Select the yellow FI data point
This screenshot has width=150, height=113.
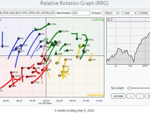(x=56, y=63)
